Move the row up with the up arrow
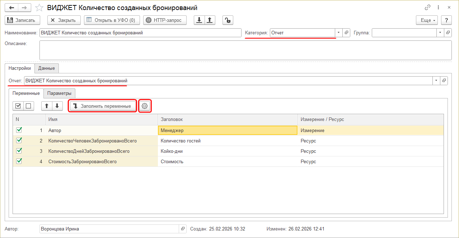Screen dimensions: 459x238 click(47, 106)
